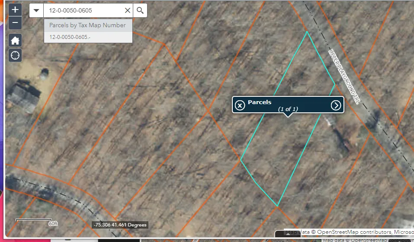
Task: Close the Parcels popup
Action: pos(240,105)
